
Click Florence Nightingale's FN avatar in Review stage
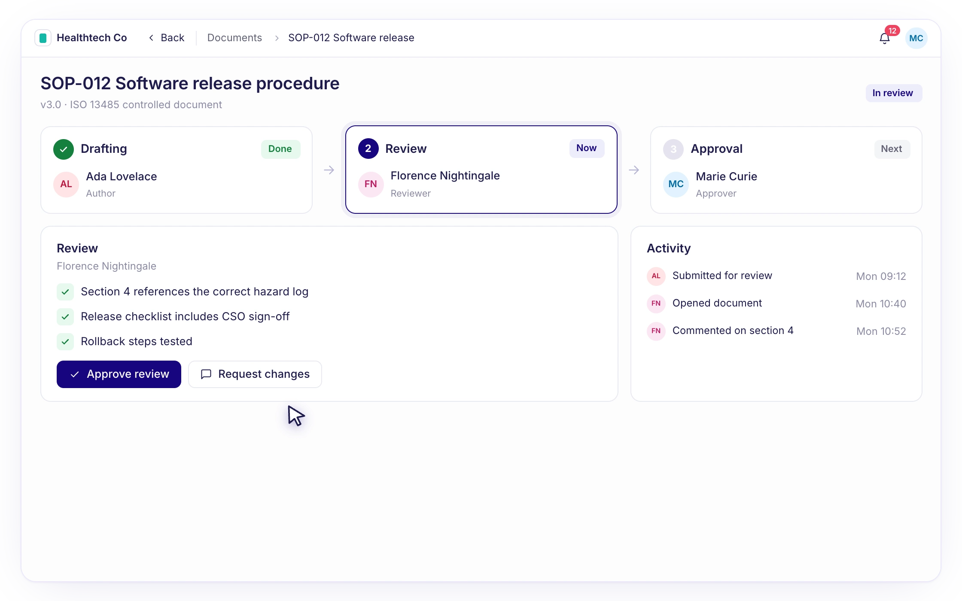[371, 184]
